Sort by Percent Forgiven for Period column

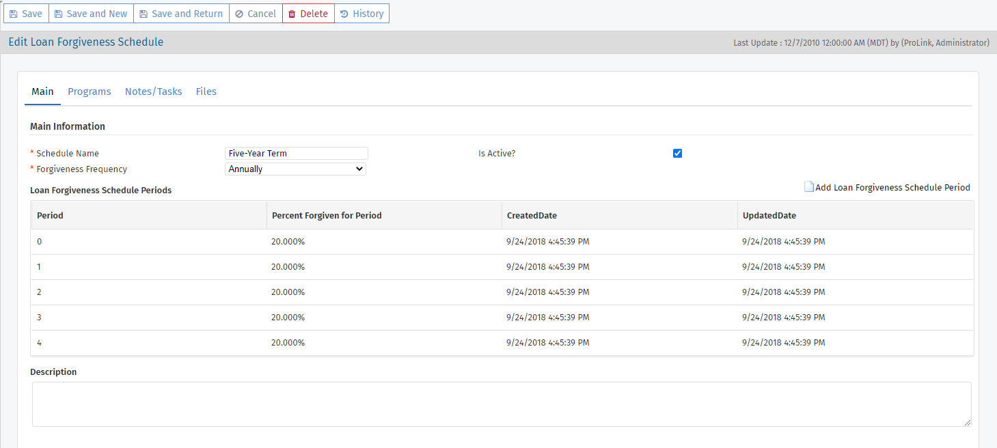click(x=327, y=215)
